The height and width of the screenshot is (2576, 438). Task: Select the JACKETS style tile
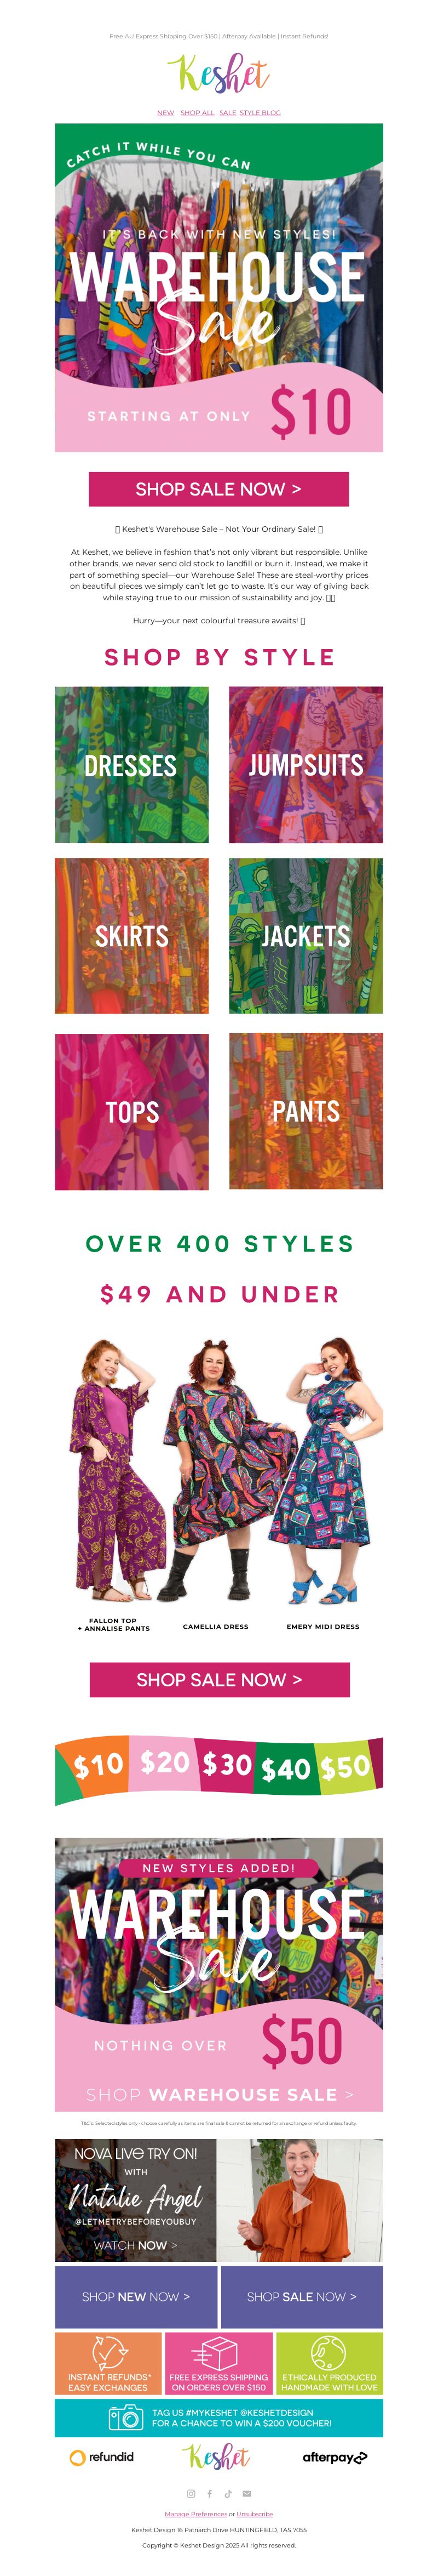[x=306, y=936]
